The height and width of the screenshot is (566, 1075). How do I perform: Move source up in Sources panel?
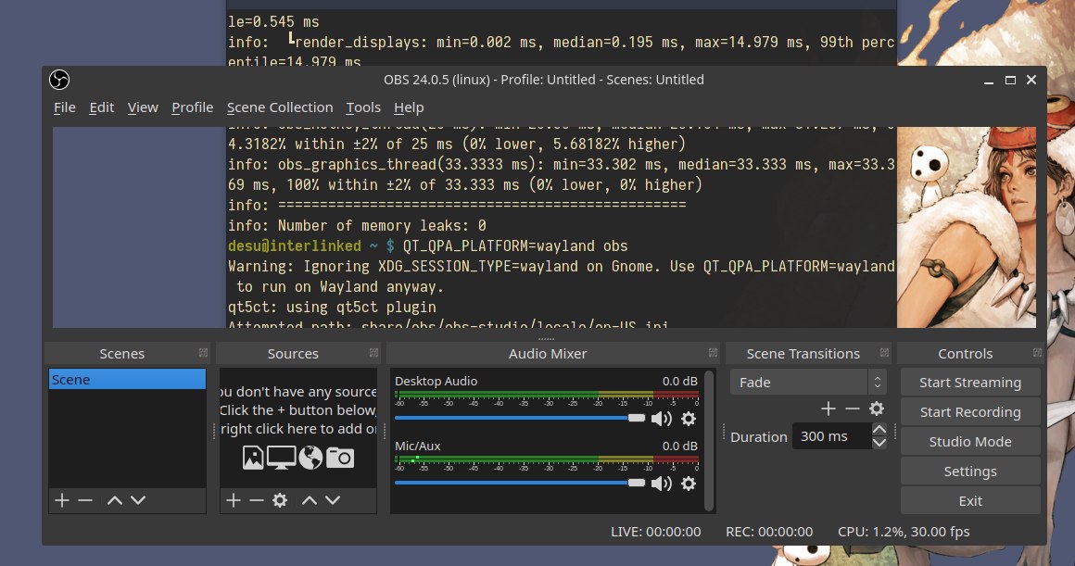(x=310, y=500)
